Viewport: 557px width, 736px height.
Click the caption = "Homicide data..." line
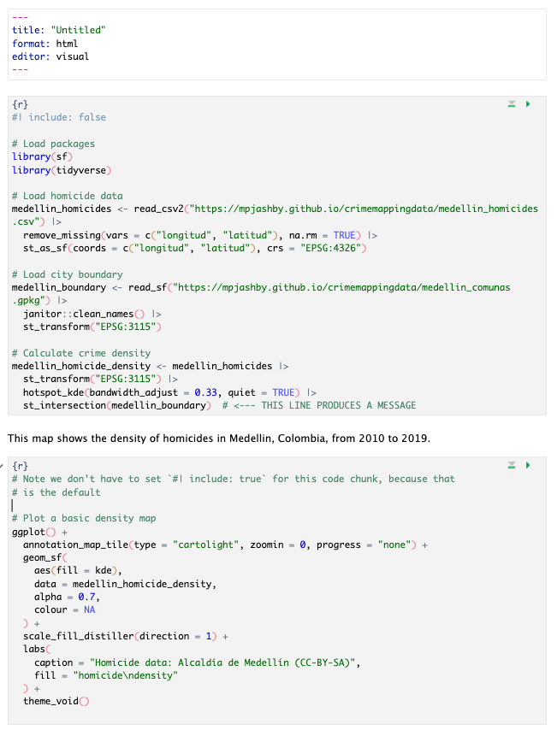(x=198, y=662)
